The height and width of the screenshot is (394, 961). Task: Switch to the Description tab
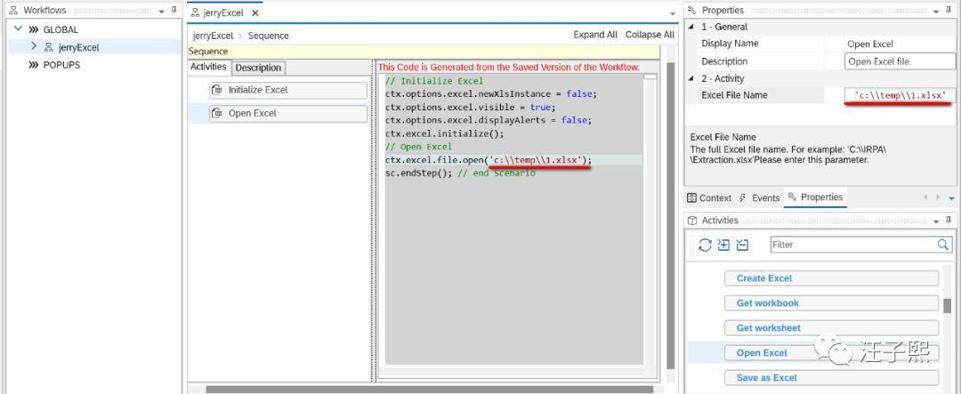[x=258, y=68]
